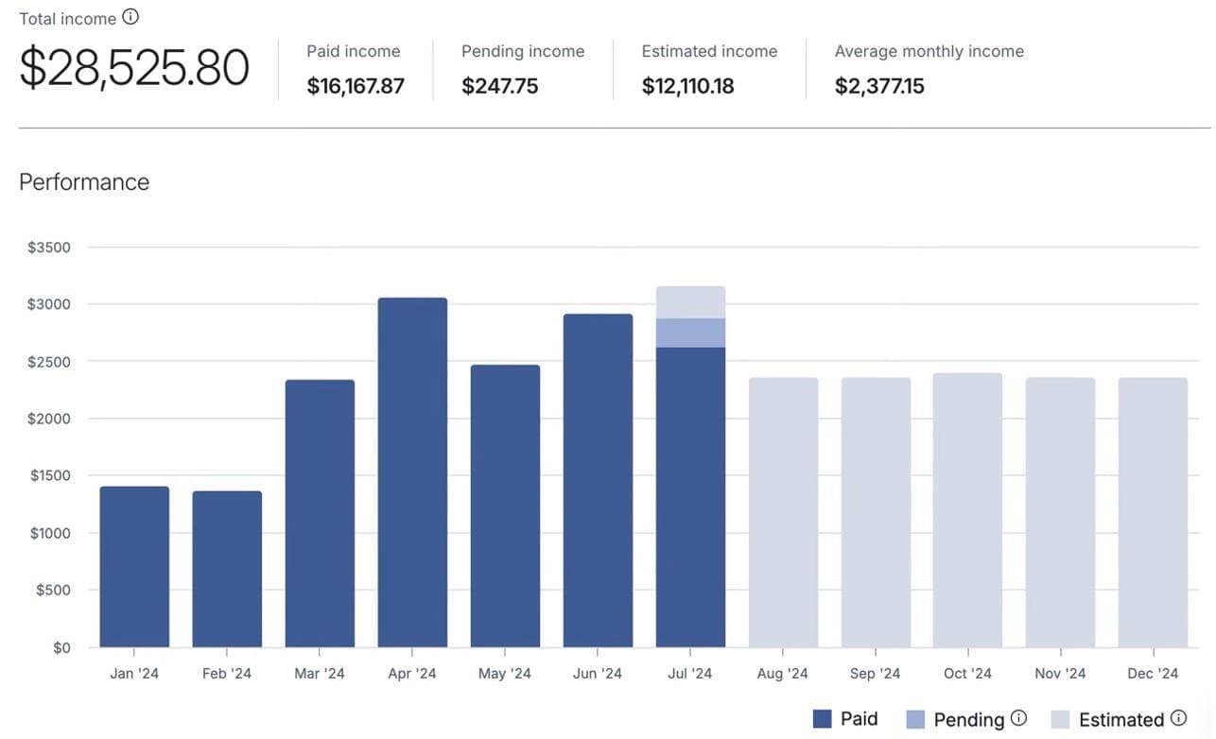Click the 'Pending income' label
The width and height of the screenshot is (1216, 739).
(x=523, y=51)
